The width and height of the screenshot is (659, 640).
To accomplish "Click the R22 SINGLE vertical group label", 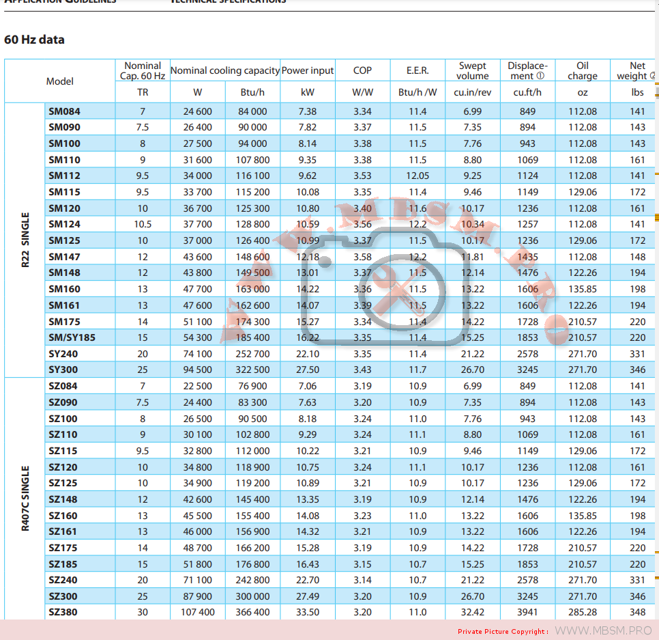I will (x=25, y=240).
